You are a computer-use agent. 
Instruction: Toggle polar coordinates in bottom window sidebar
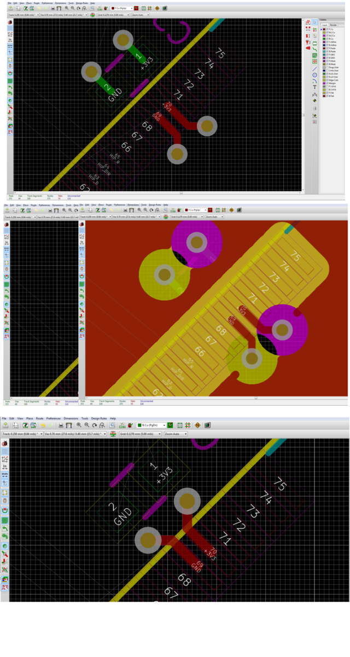tap(5, 459)
